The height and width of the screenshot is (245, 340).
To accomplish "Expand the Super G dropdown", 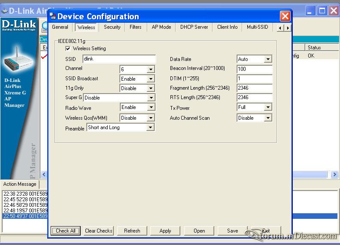I will (151, 98).
